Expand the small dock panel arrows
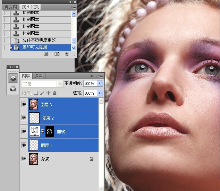 click(11, 67)
